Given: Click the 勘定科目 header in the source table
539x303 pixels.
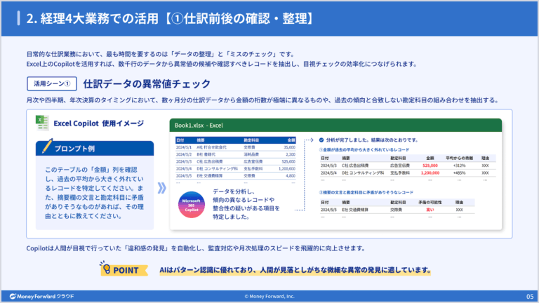Looking at the screenshot, I should coord(251,140).
